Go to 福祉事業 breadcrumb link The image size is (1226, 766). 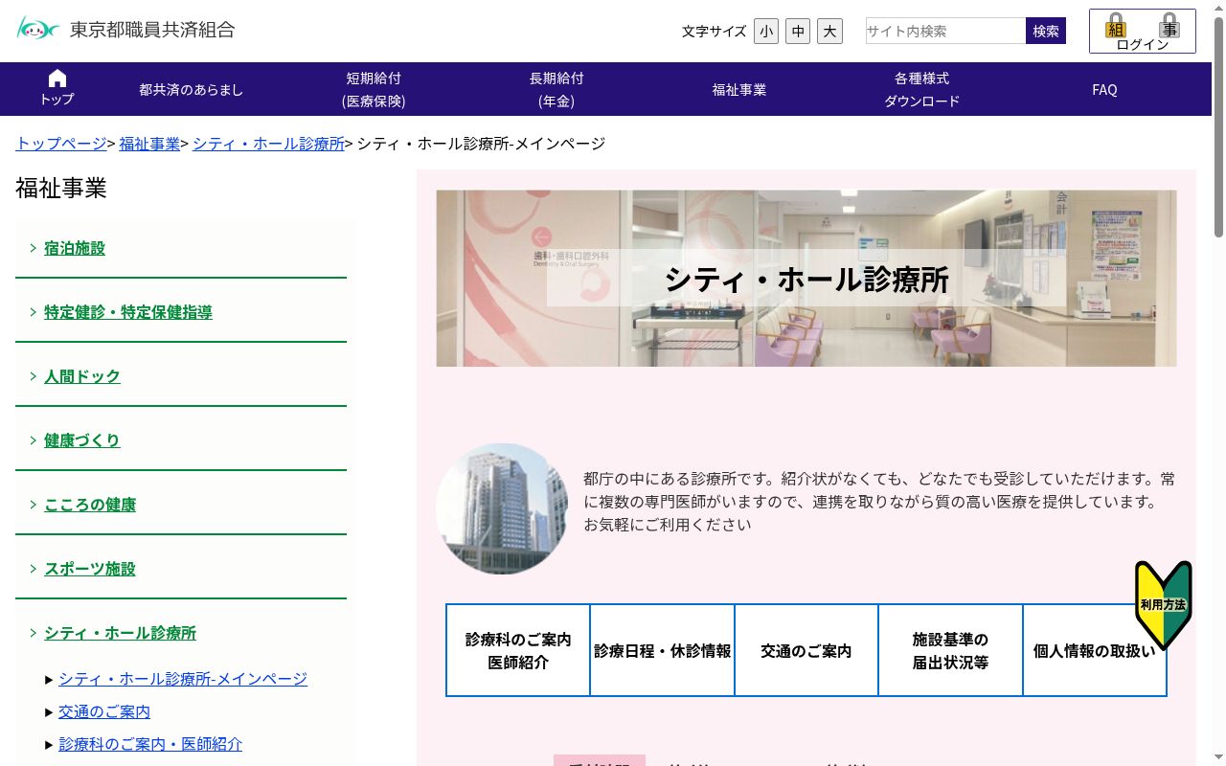149,144
